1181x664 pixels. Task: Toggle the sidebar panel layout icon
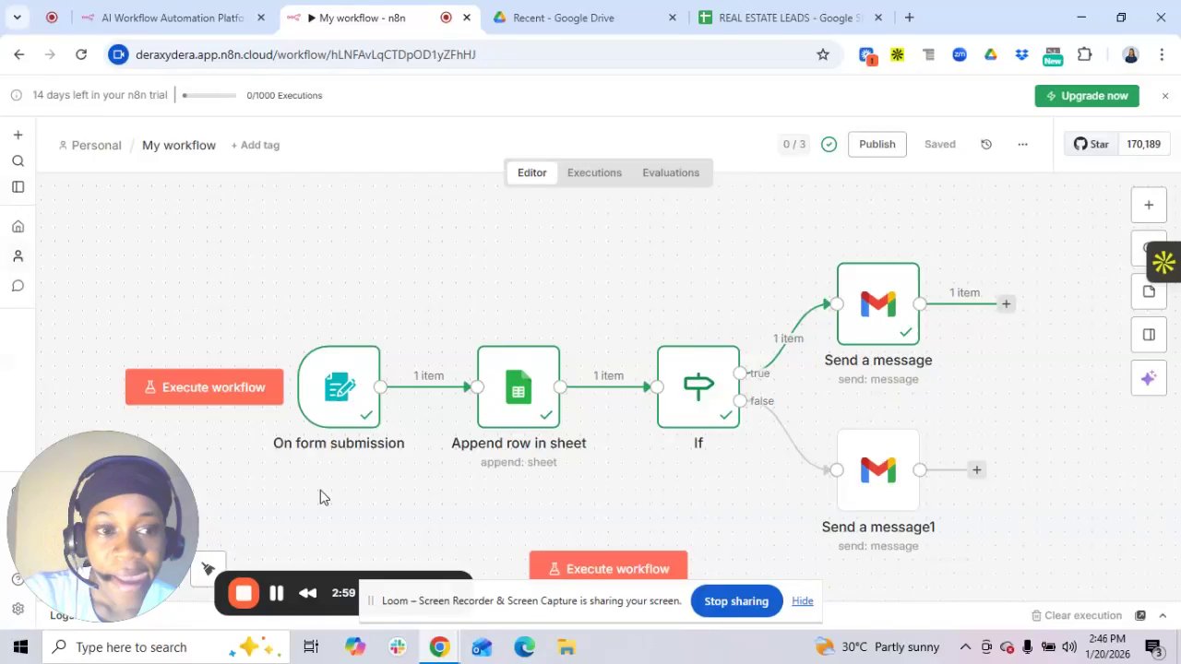click(x=18, y=187)
